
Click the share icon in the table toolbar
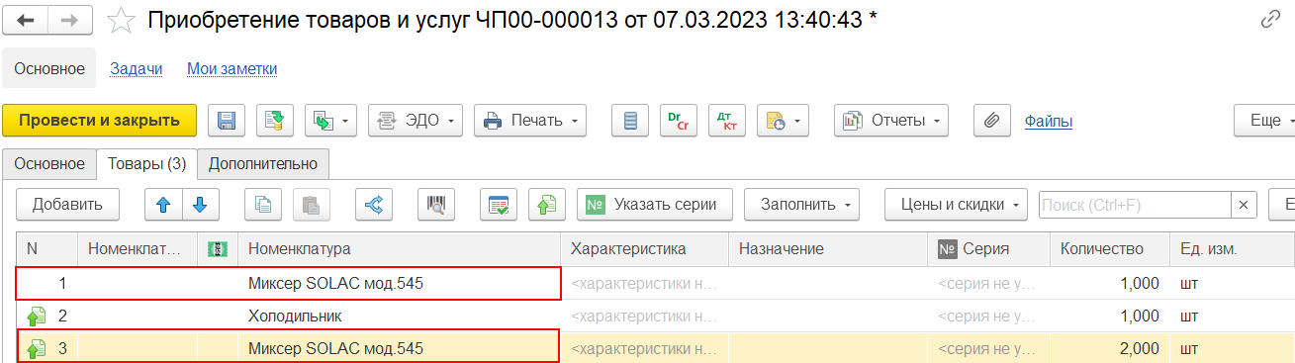click(x=374, y=205)
